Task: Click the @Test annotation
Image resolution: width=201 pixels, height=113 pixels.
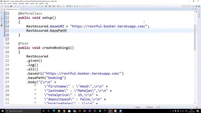Action: click(23, 43)
